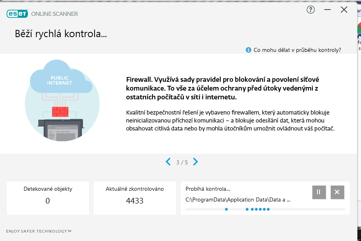Stop the scan with the X button
Screen dimensions: 361x241
337,192
